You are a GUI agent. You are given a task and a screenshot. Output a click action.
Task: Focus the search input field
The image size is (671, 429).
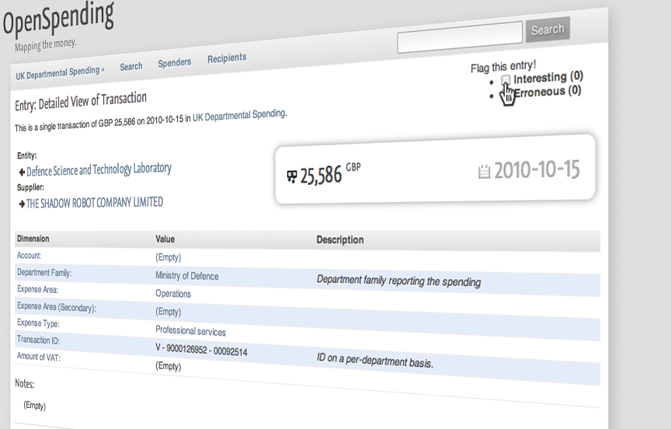460,37
